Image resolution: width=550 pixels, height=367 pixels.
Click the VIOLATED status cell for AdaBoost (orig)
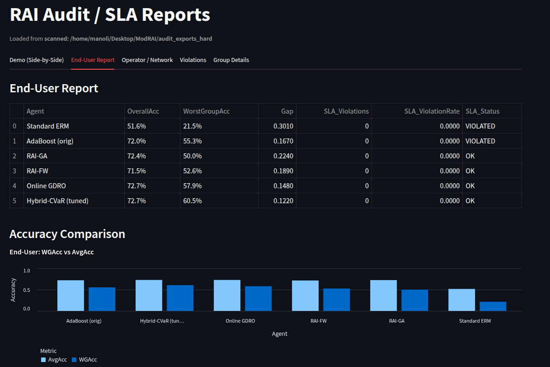[480, 141]
